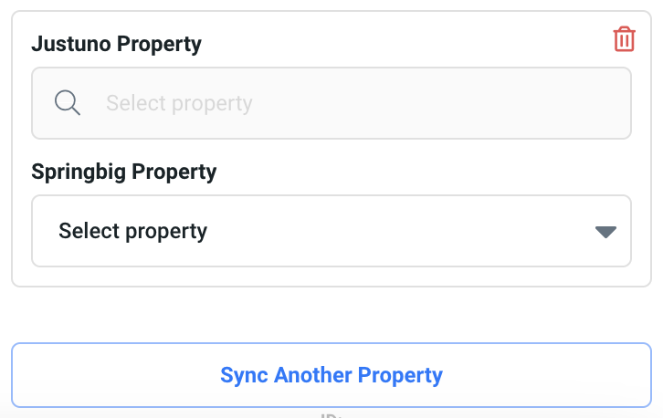Click the "Select property" placeholder in Justuno field
Image resolution: width=663 pixels, height=418 pixels.
click(x=179, y=103)
